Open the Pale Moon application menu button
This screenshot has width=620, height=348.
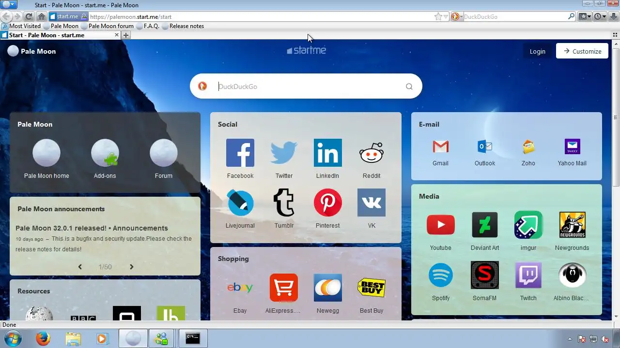pos(9,5)
